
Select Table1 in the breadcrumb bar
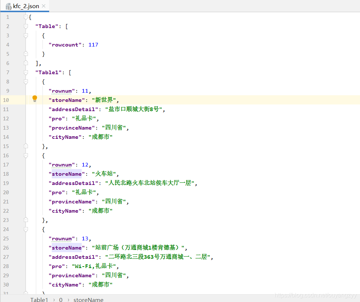(39, 299)
